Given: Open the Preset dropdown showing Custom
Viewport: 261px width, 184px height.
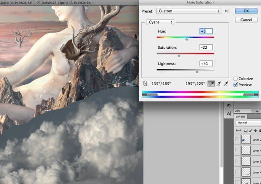Looking at the screenshot, I should coord(189,11).
